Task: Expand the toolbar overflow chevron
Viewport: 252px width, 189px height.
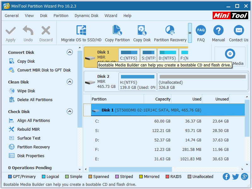Action: 190,33
